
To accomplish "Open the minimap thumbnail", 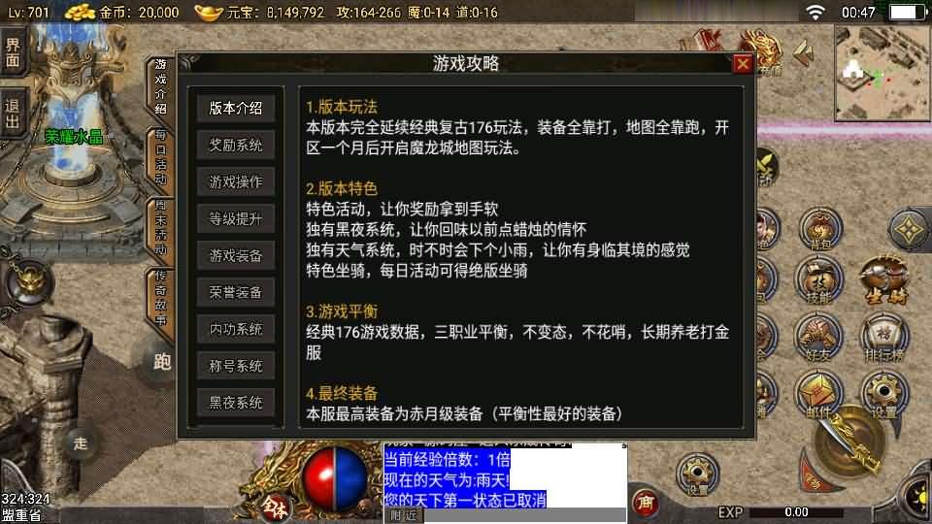I will pyautogui.click(x=882, y=73).
